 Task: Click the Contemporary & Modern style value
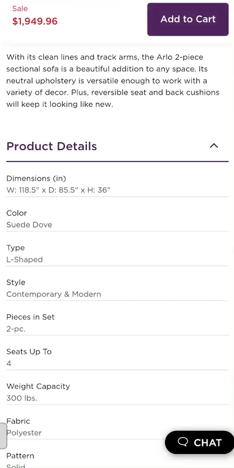(x=54, y=294)
